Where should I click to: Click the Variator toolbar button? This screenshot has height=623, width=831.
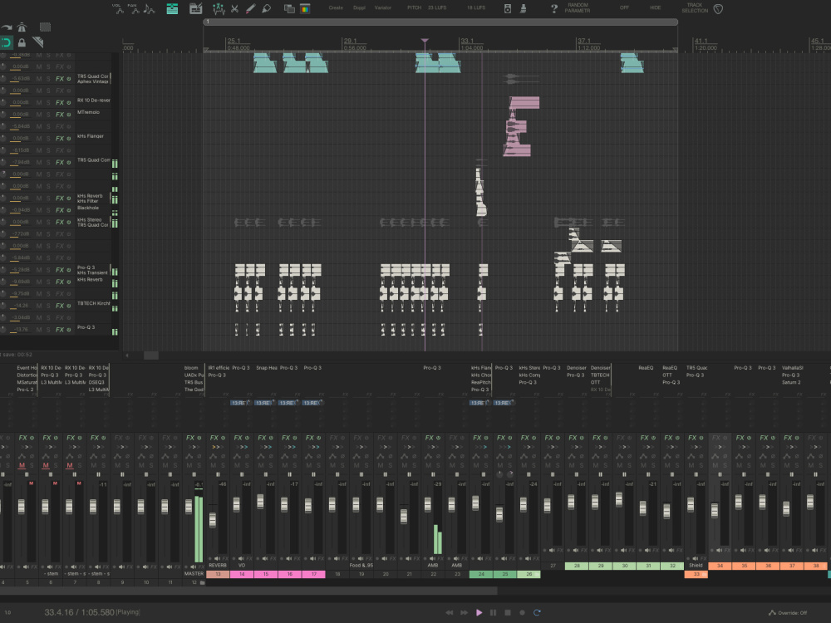[x=382, y=8]
